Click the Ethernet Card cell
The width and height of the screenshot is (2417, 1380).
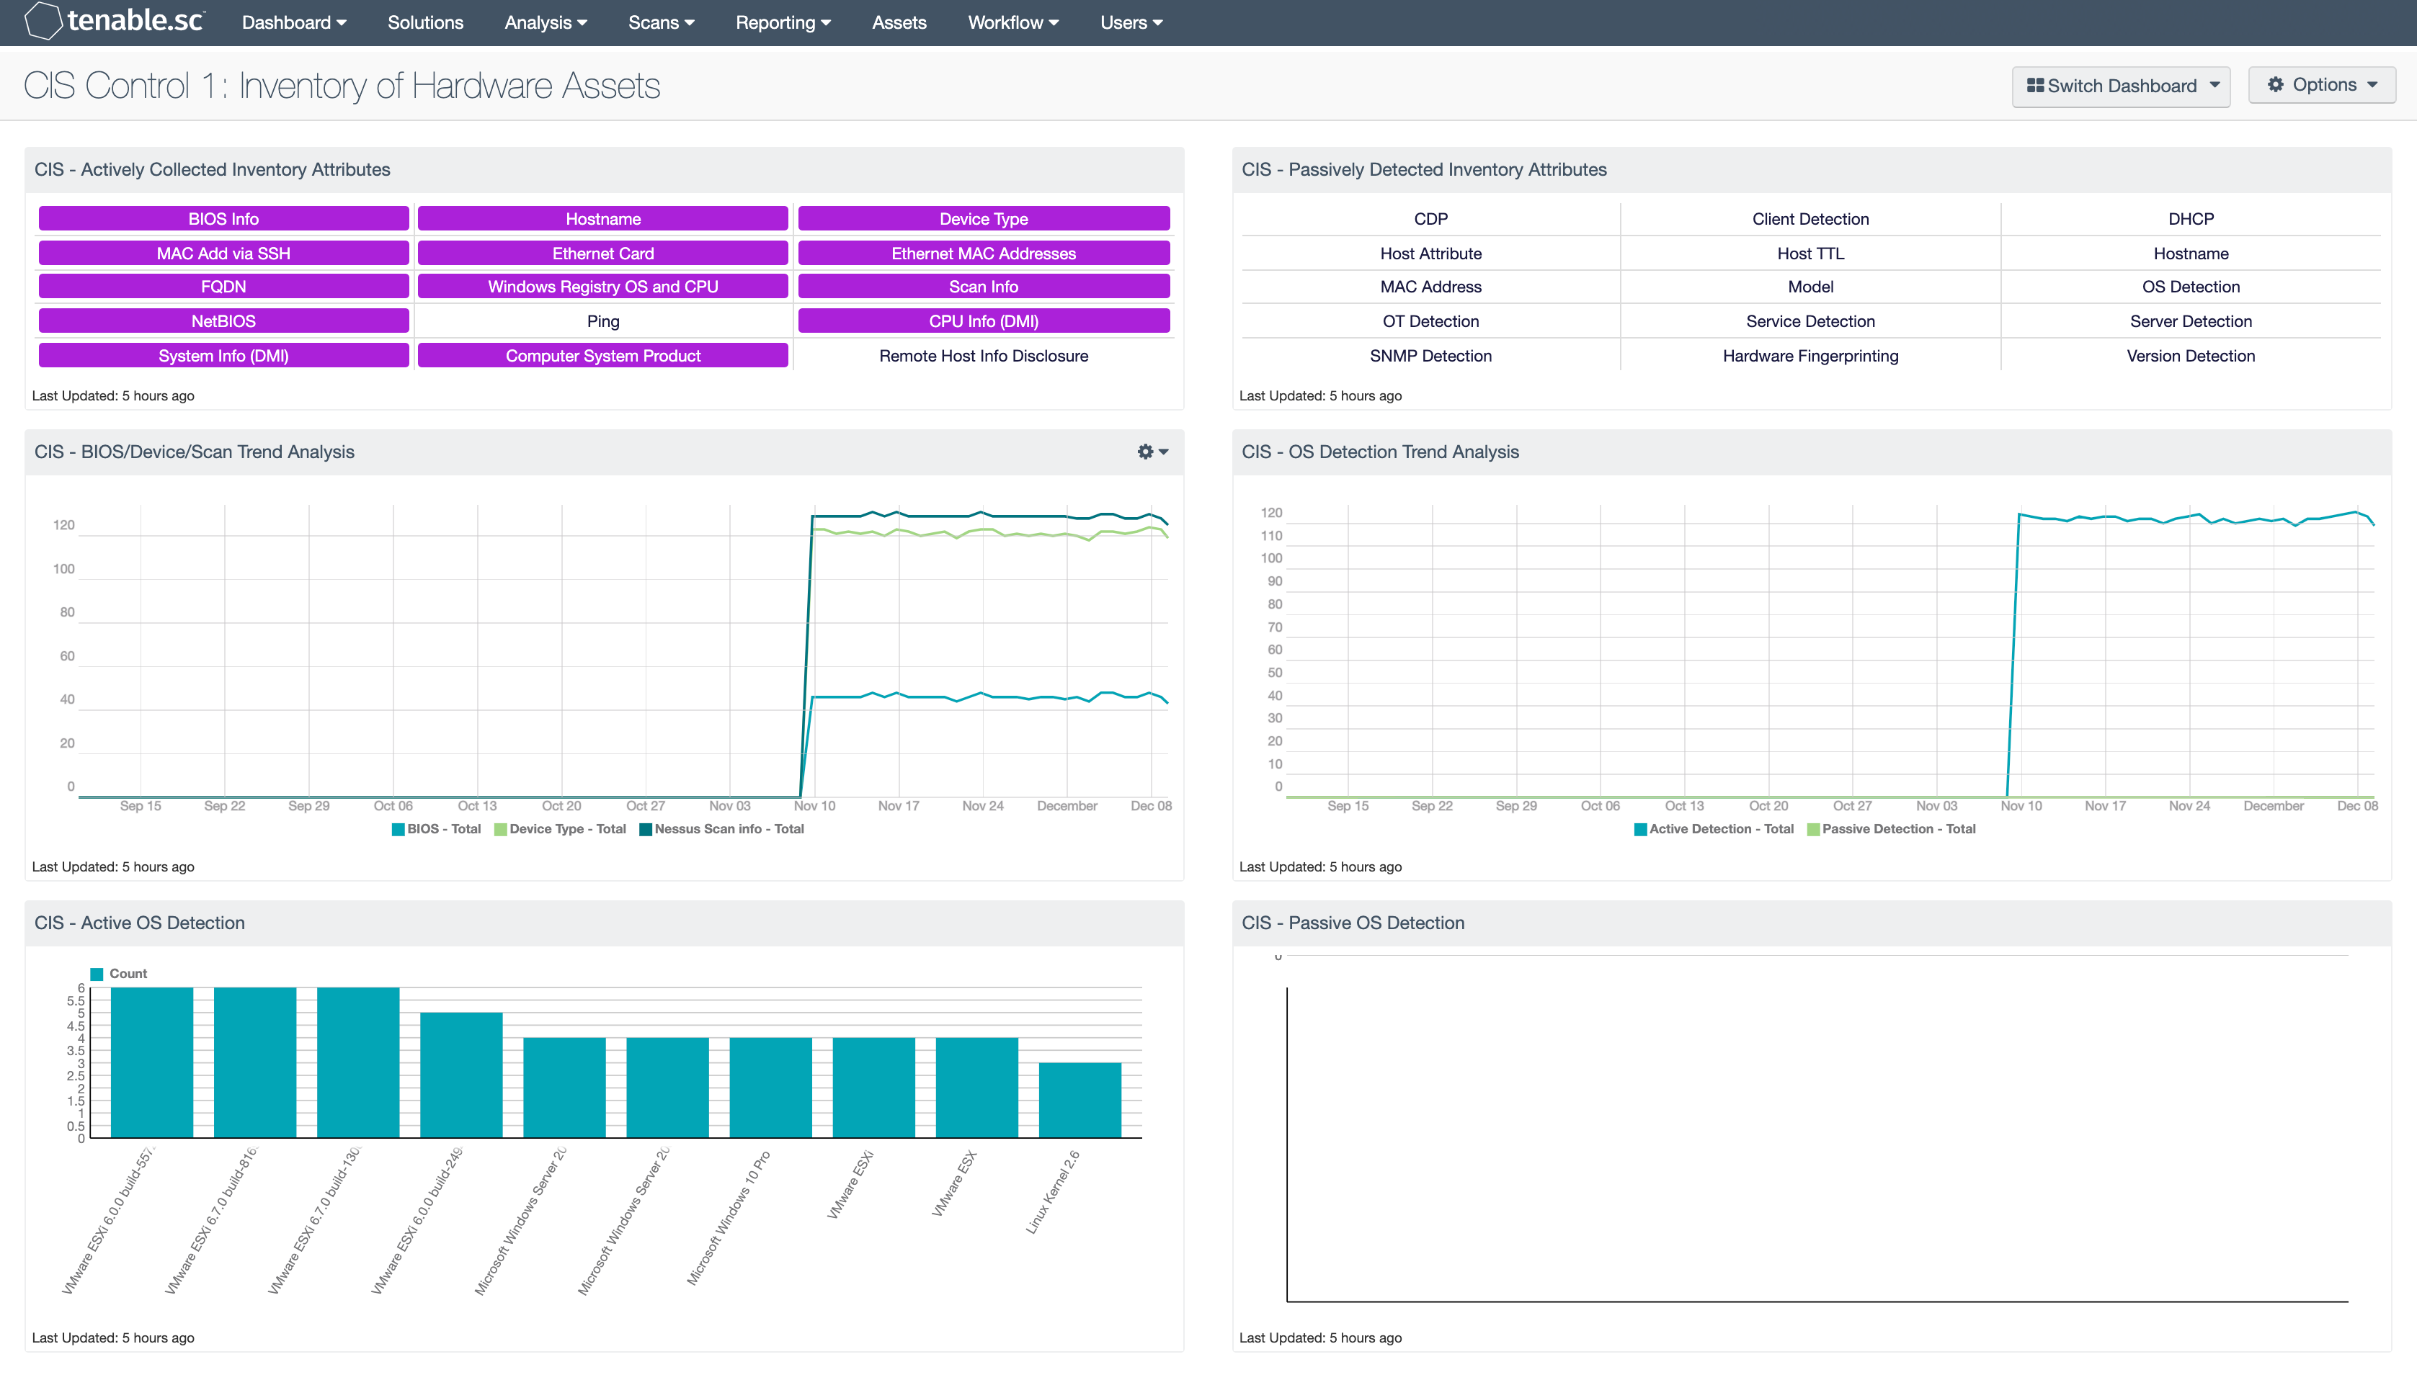click(603, 253)
